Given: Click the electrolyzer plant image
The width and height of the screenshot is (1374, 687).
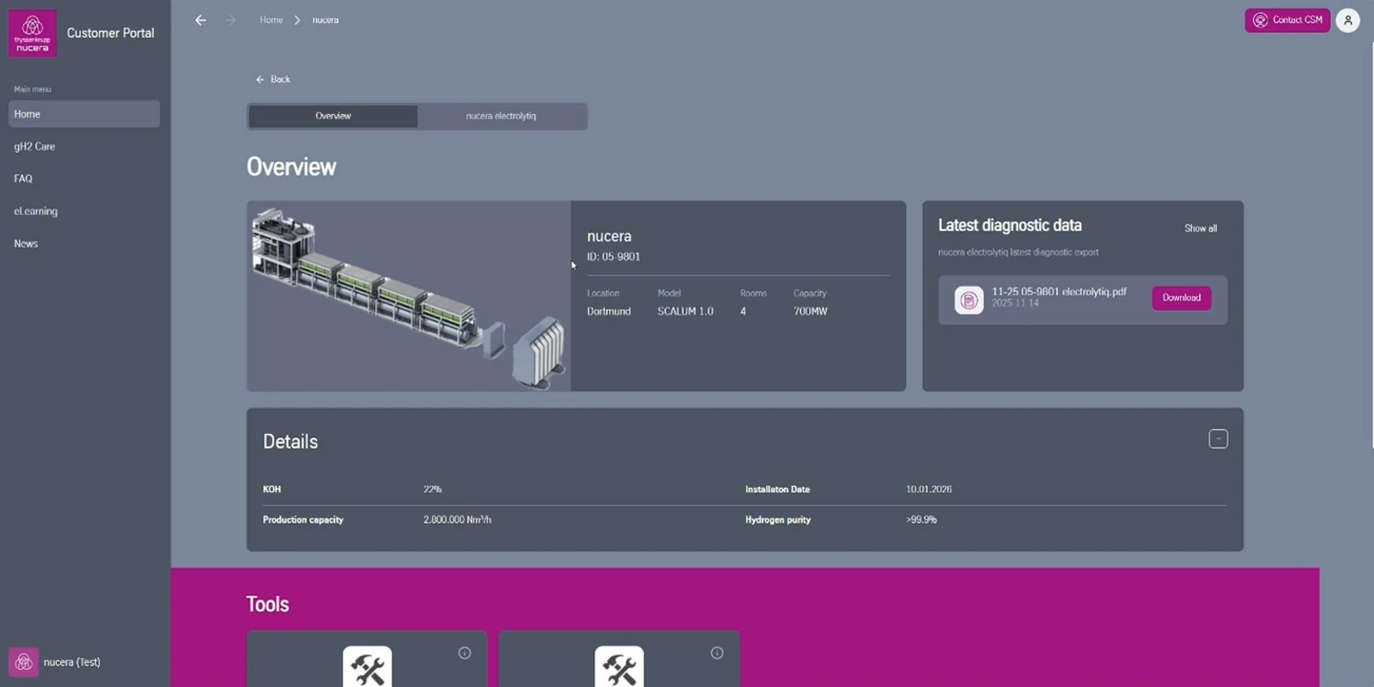Looking at the screenshot, I should [409, 296].
